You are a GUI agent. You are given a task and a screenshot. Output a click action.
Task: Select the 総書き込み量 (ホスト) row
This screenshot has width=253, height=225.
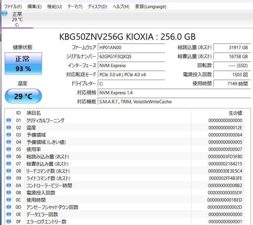pyautogui.click(x=124, y=164)
